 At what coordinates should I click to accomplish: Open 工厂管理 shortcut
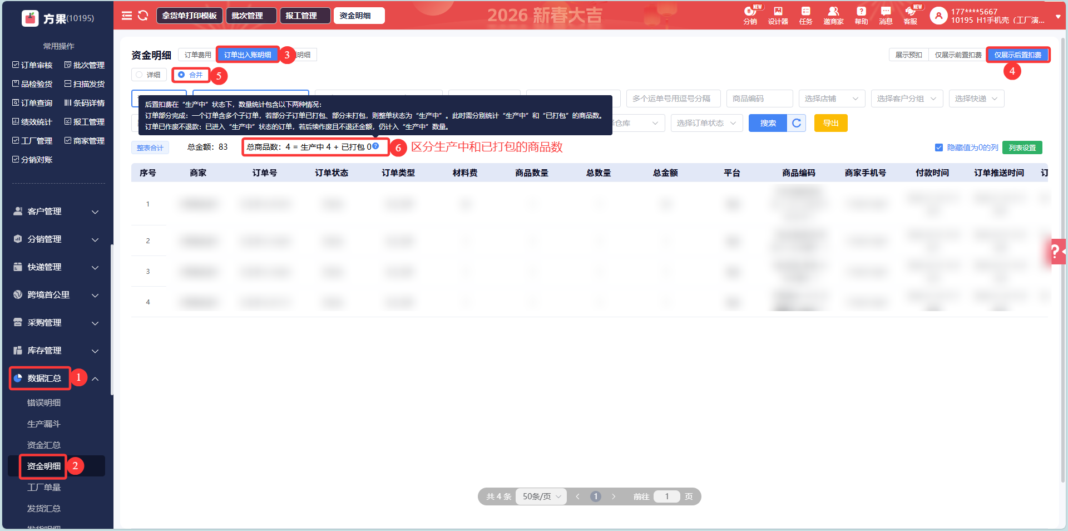coord(32,141)
